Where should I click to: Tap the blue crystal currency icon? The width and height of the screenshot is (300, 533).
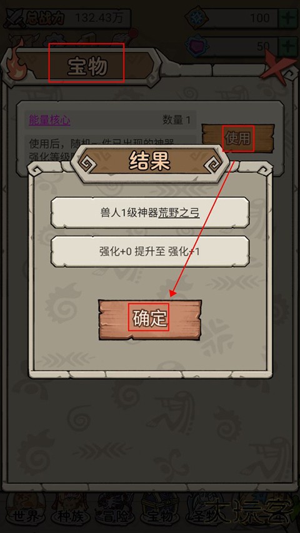pos(195,17)
